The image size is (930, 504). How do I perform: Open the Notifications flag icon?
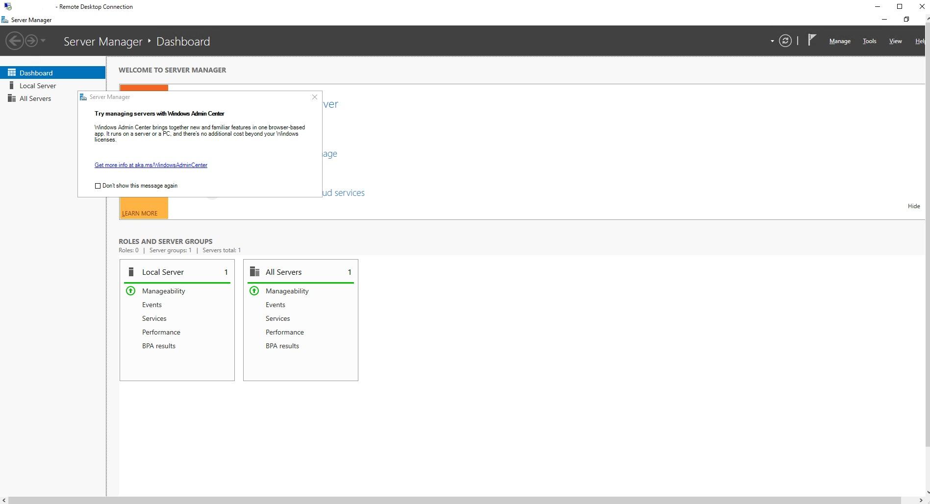pos(812,40)
